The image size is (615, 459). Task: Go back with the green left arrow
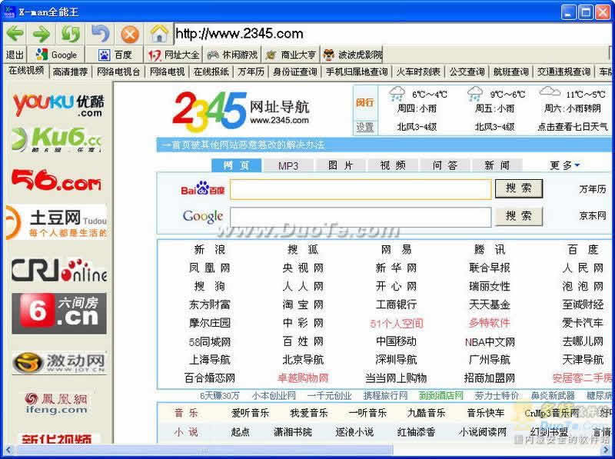15,34
